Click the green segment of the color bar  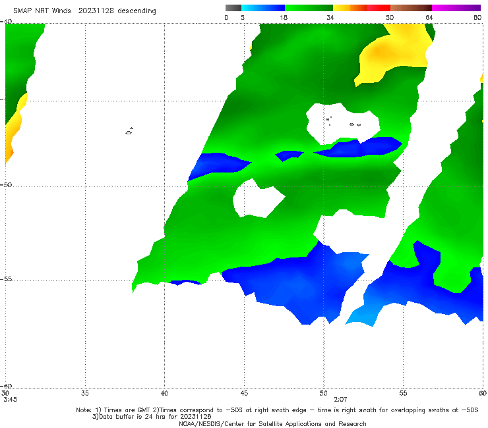coord(309,8)
